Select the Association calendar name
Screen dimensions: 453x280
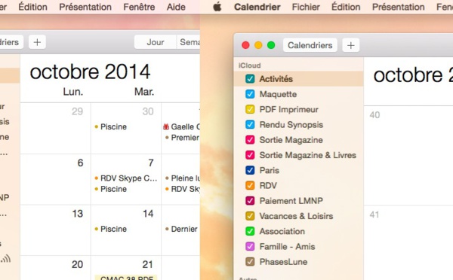point(282,231)
